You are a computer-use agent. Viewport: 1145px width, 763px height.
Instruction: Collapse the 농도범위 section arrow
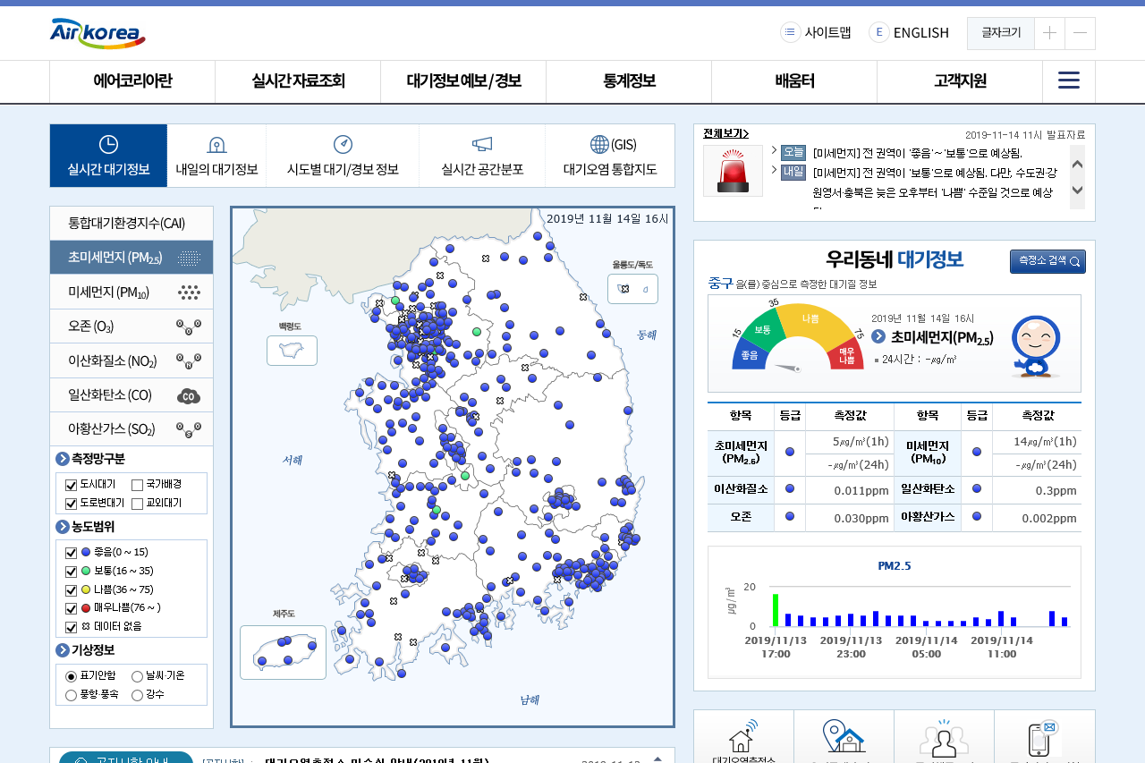click(x=63, y=527)
